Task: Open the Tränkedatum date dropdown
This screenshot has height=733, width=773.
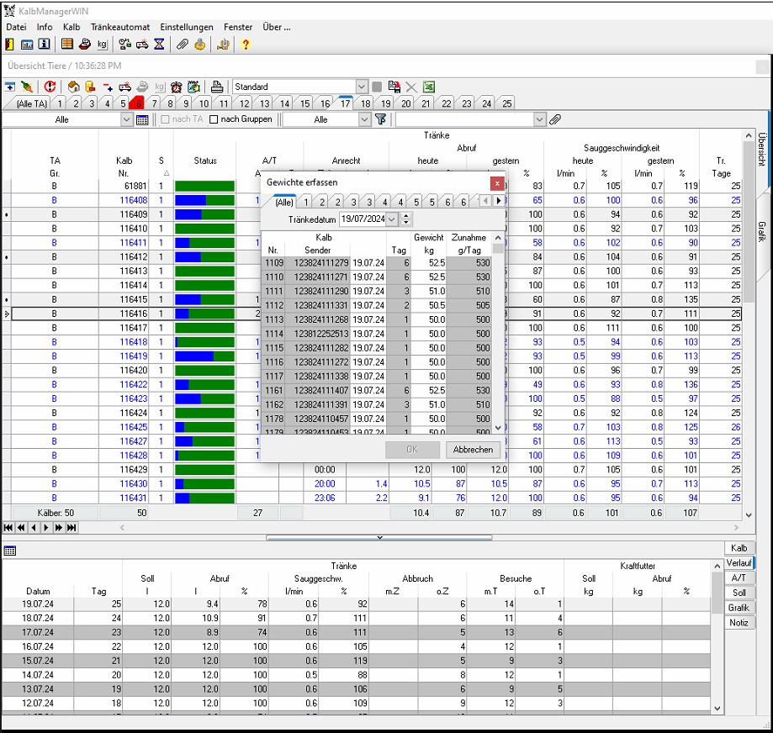Action: coord(391,219)
